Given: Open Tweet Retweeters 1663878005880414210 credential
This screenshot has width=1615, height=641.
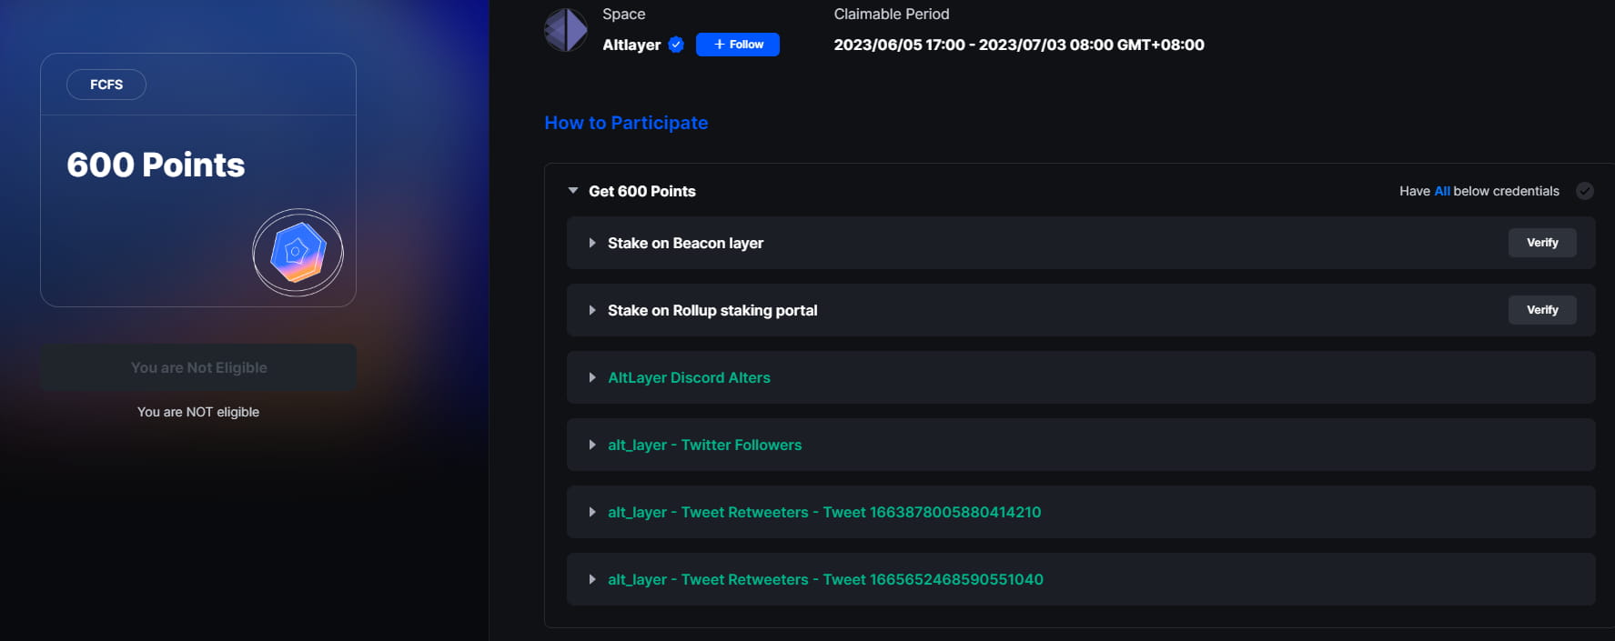Looking at the screenshot, I should point(824,512).
